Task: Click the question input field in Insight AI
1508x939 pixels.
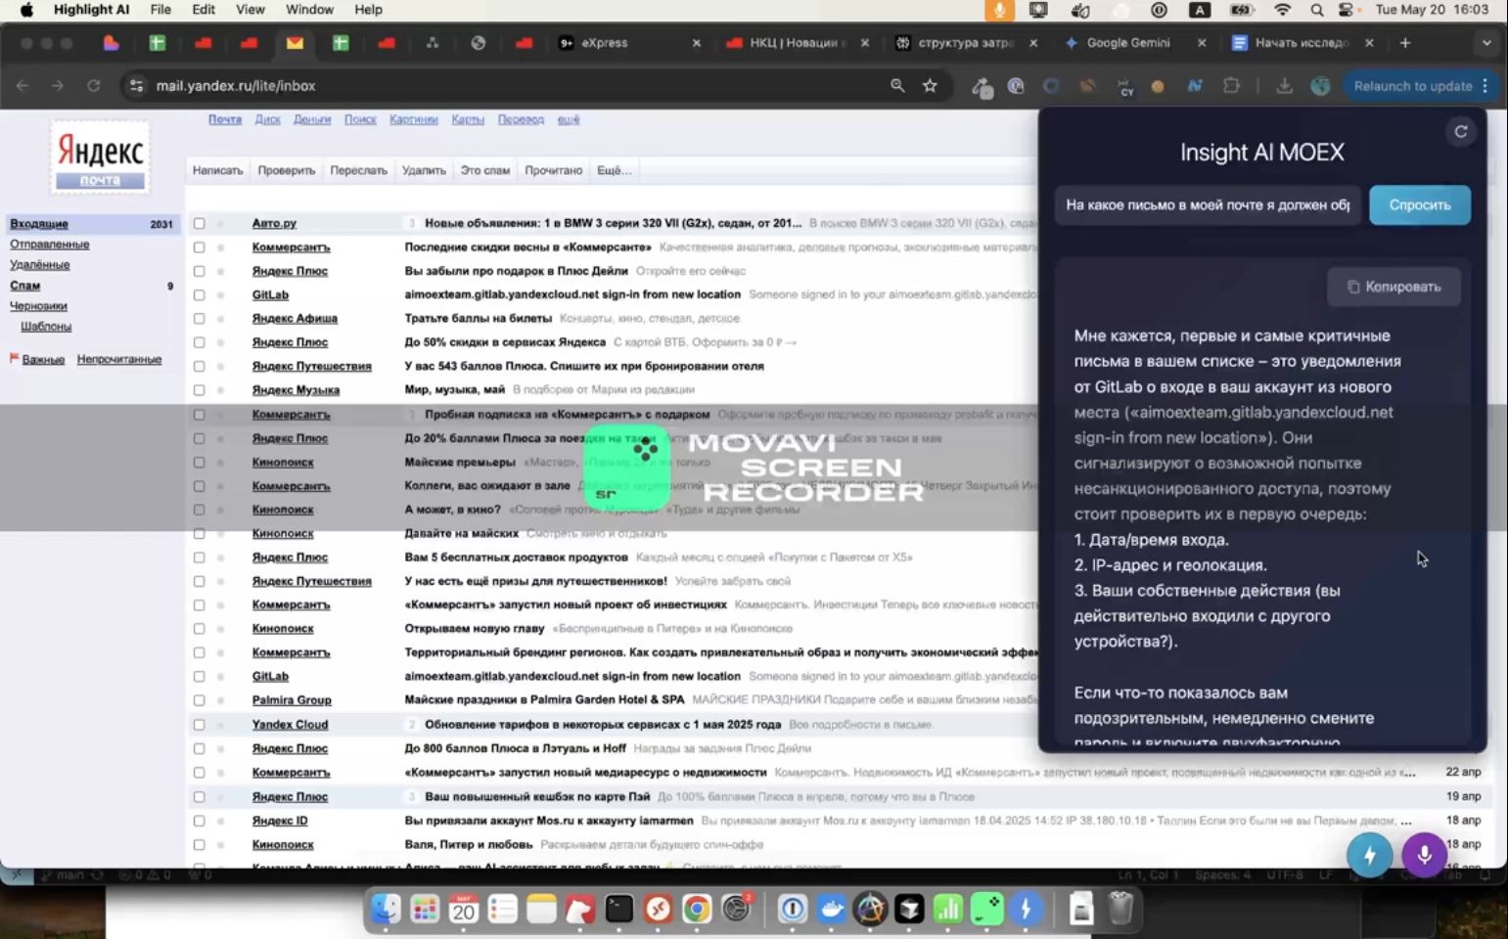Action: 1207,204
